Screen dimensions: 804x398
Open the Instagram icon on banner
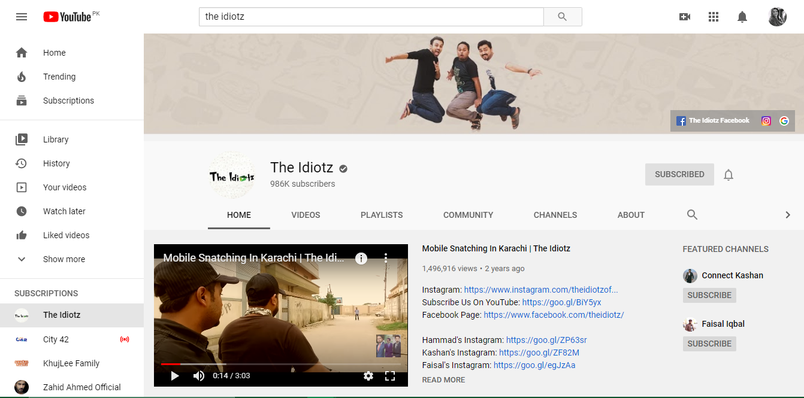tap(766, 121)
